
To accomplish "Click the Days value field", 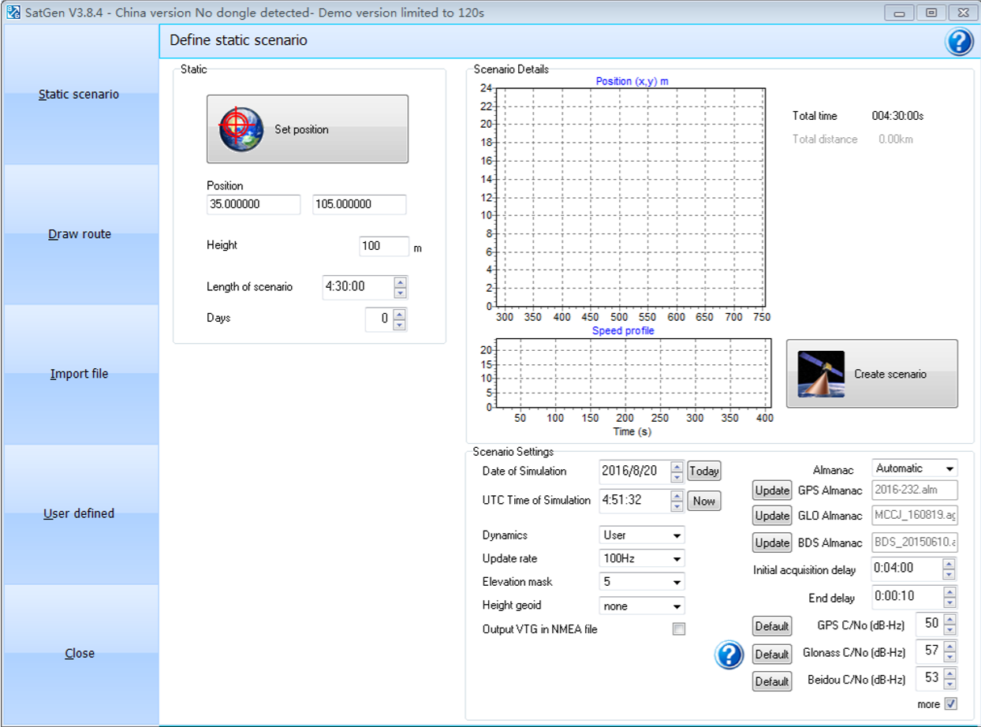I will pos(379,319).
